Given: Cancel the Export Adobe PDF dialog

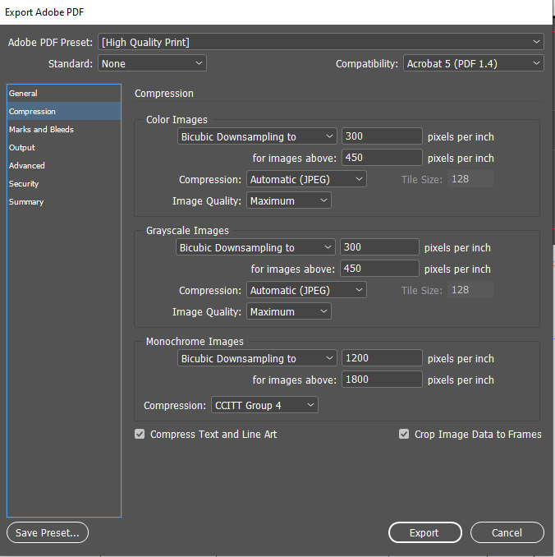Looking at the screenshot, I should pos(507,532).
